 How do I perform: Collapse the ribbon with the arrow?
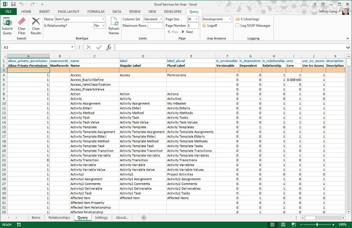[x=348, y=38]
